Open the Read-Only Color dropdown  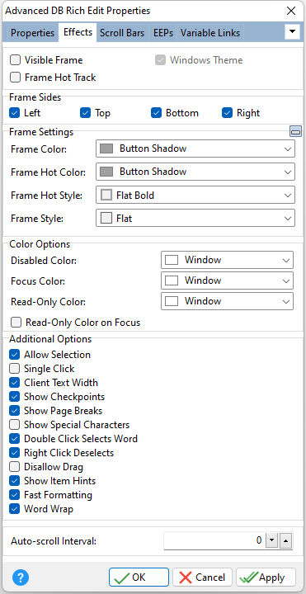pos(227,301)
